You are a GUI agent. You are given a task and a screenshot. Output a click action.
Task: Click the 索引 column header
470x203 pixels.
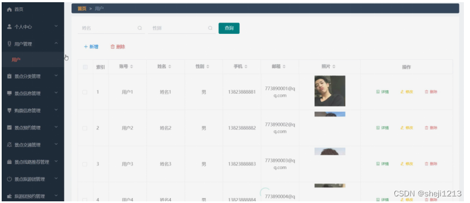(x=101, y=67)
